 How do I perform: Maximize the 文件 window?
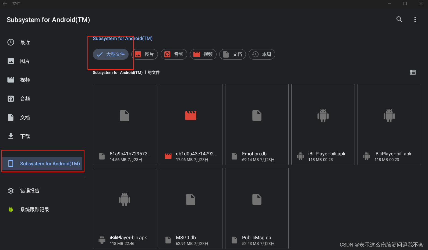pyautogui.click(x=405, y=3)
